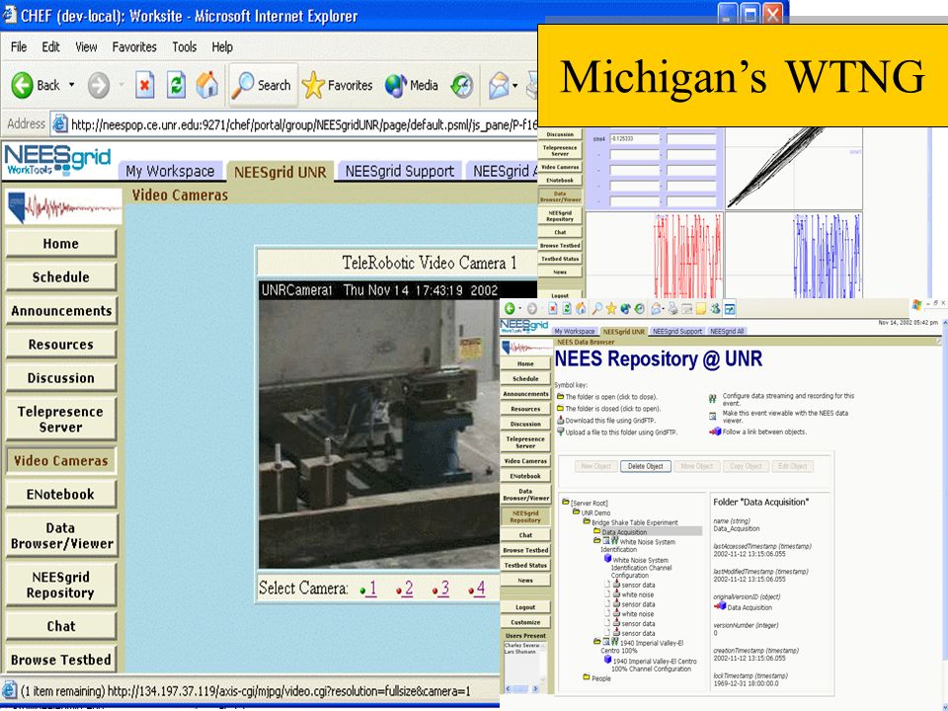Open Search in the main IE toolbar
948x711 pixels.
click(x=263, y=85)
